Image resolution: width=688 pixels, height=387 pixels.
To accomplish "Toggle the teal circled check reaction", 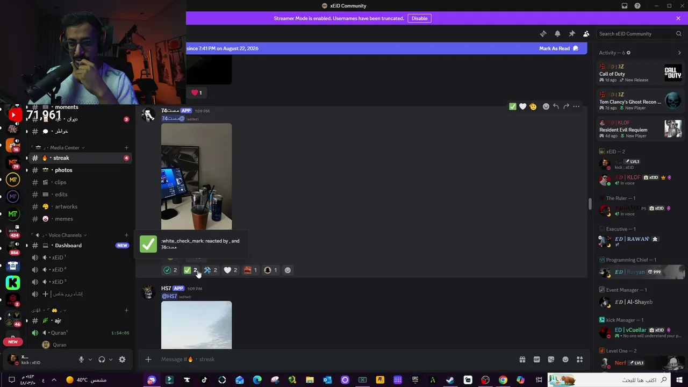I will click(170, 270).
